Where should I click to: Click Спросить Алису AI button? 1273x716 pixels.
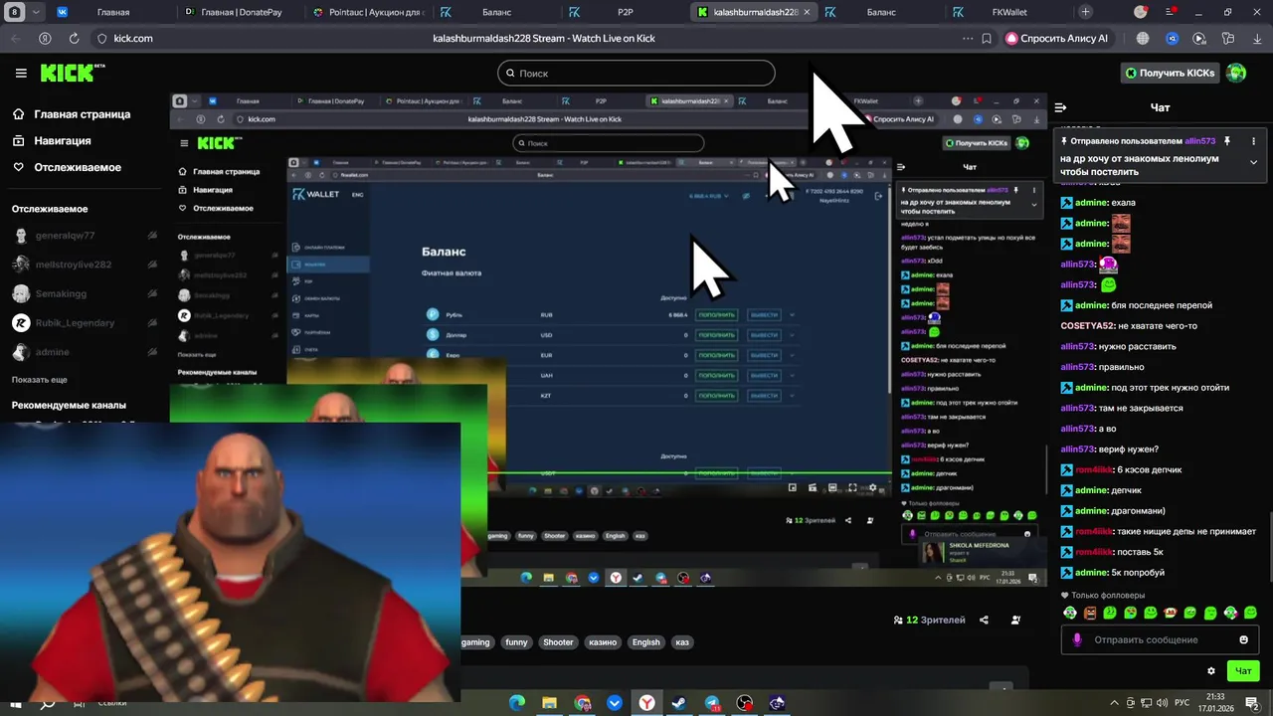pos(1055,38)
